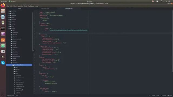This screenshot has width=173, height=97.
Task: Open the network status indicator
Action: (161, 1)
